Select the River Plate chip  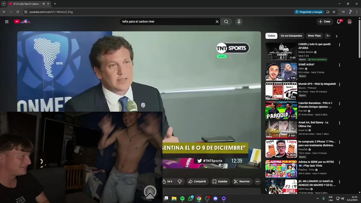pos(314,36)
